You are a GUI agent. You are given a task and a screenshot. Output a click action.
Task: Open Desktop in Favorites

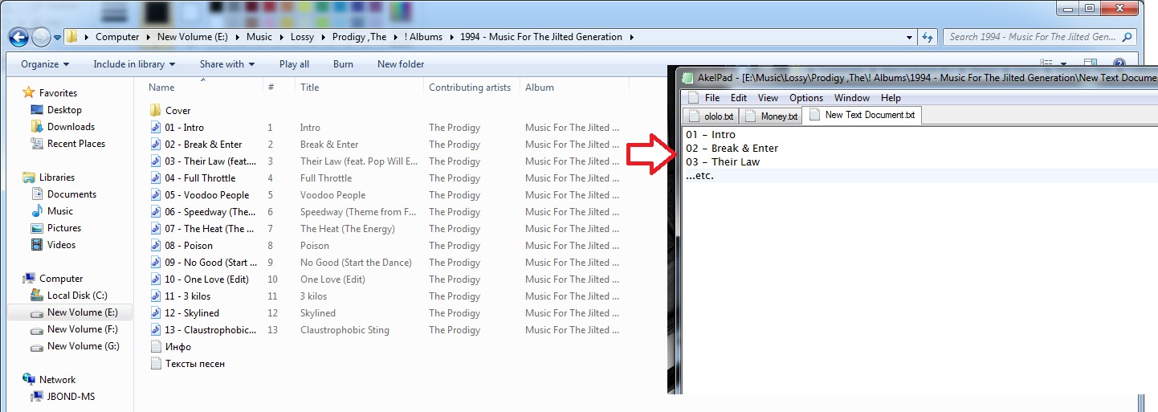pyautogui.click(x=64, y=110)
